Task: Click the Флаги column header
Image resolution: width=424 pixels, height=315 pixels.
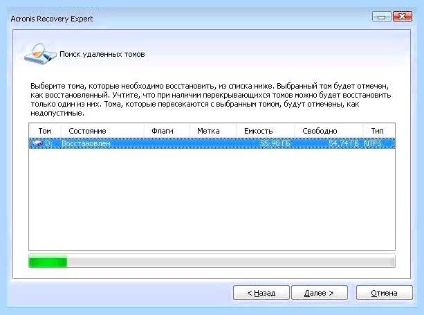Action: (167, 131)
